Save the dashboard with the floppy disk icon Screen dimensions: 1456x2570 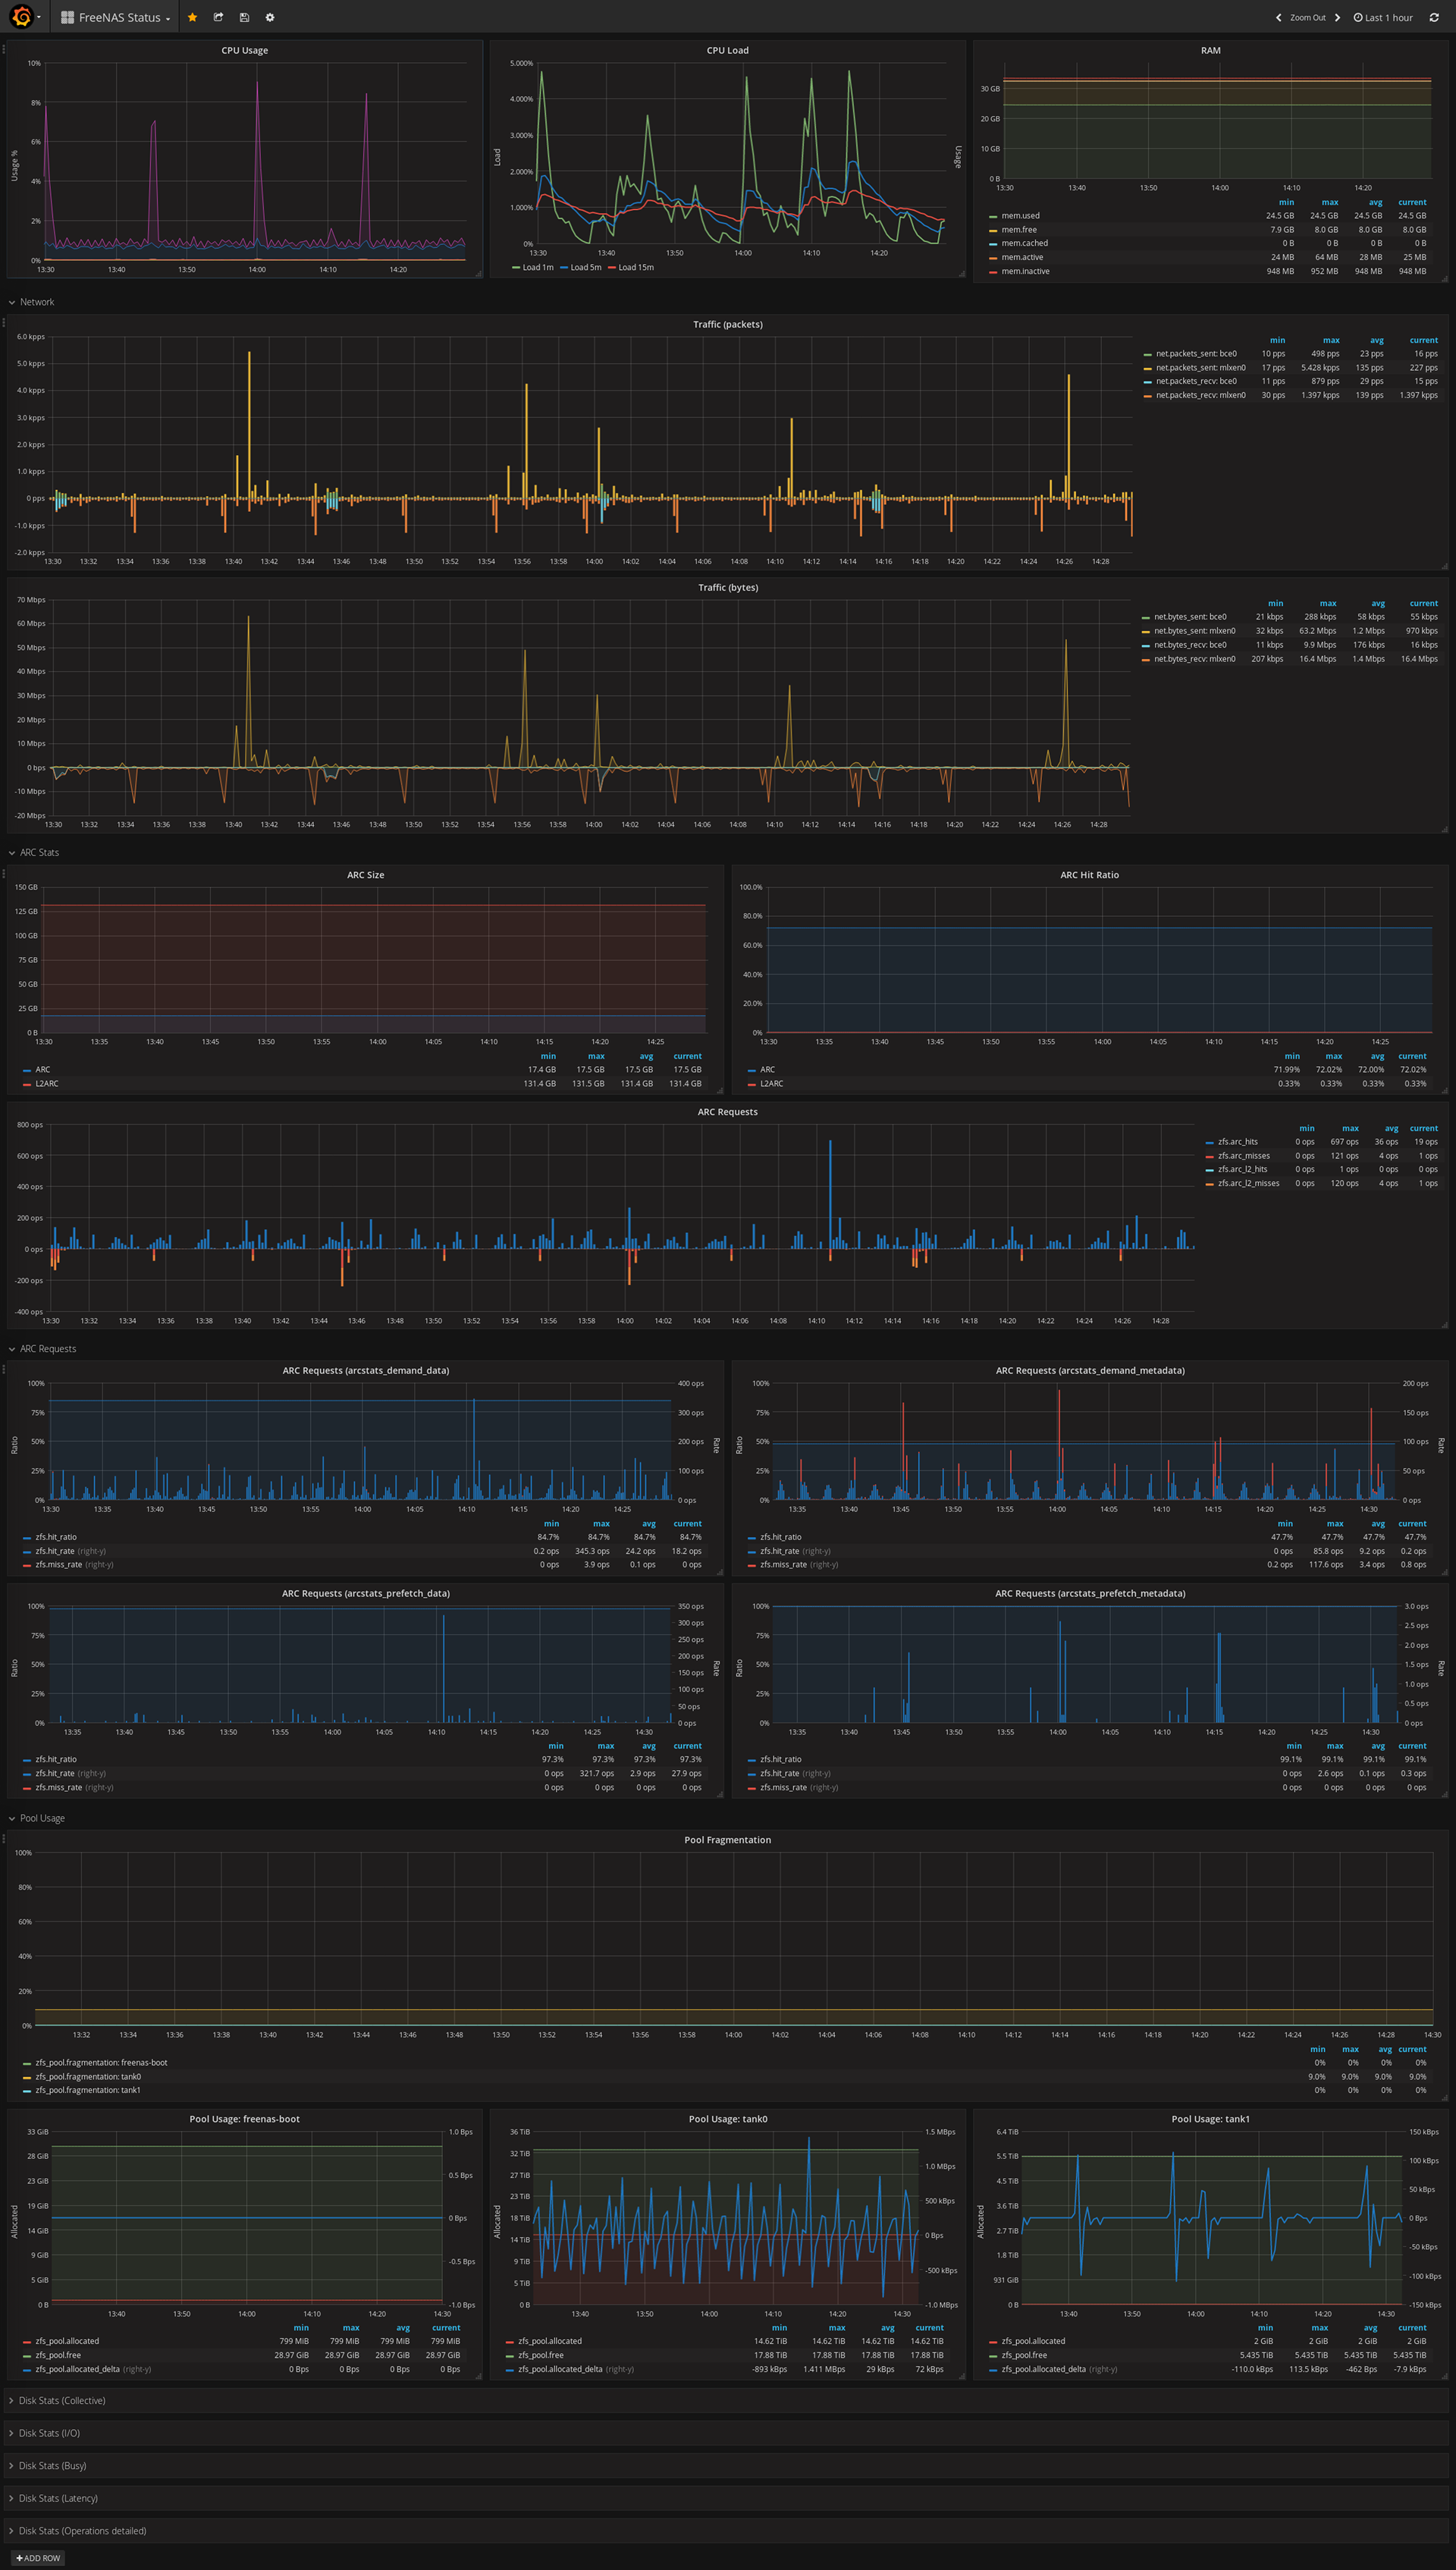[x=244, y=17]
